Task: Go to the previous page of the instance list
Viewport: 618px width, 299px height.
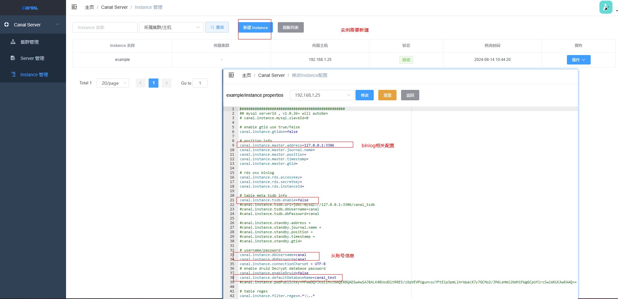Action: coord(141,83)
